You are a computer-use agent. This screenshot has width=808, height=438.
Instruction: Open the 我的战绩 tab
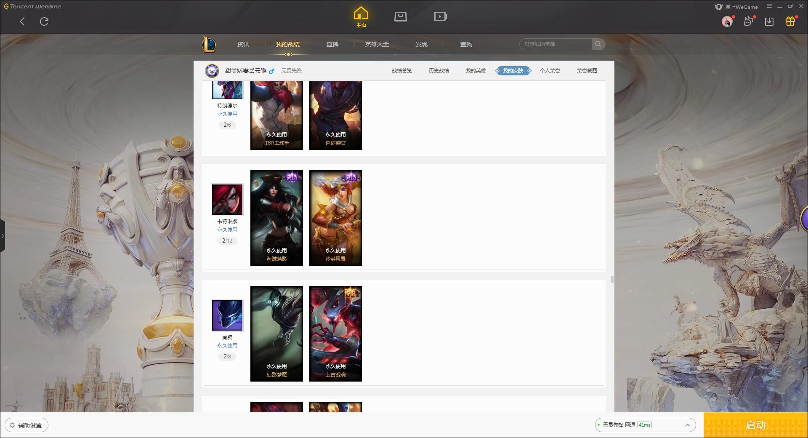[288, 44]
